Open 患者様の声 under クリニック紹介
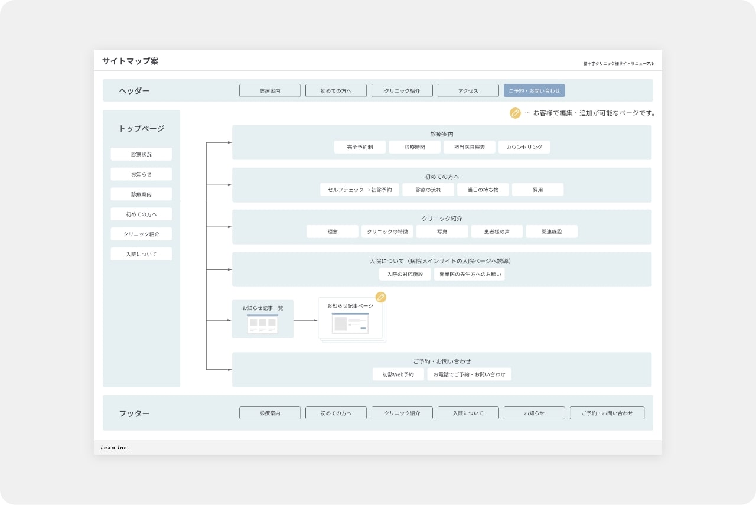The width and height of the screenshot is (756, 505). coord(496,231)
